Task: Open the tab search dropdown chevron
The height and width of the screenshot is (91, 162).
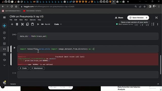Action: pos(140,2)
